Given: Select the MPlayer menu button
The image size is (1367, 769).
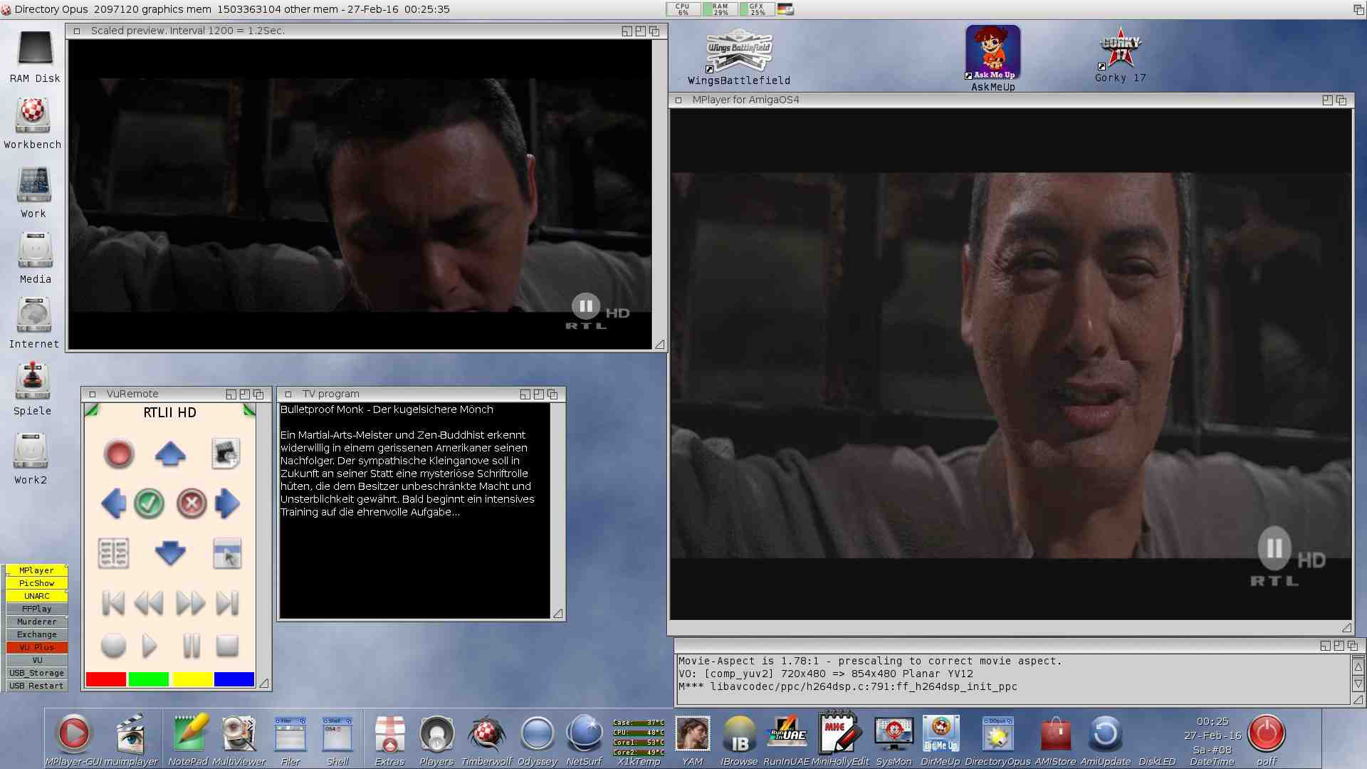Looking at the screenshot, I should tap(36, 570).
